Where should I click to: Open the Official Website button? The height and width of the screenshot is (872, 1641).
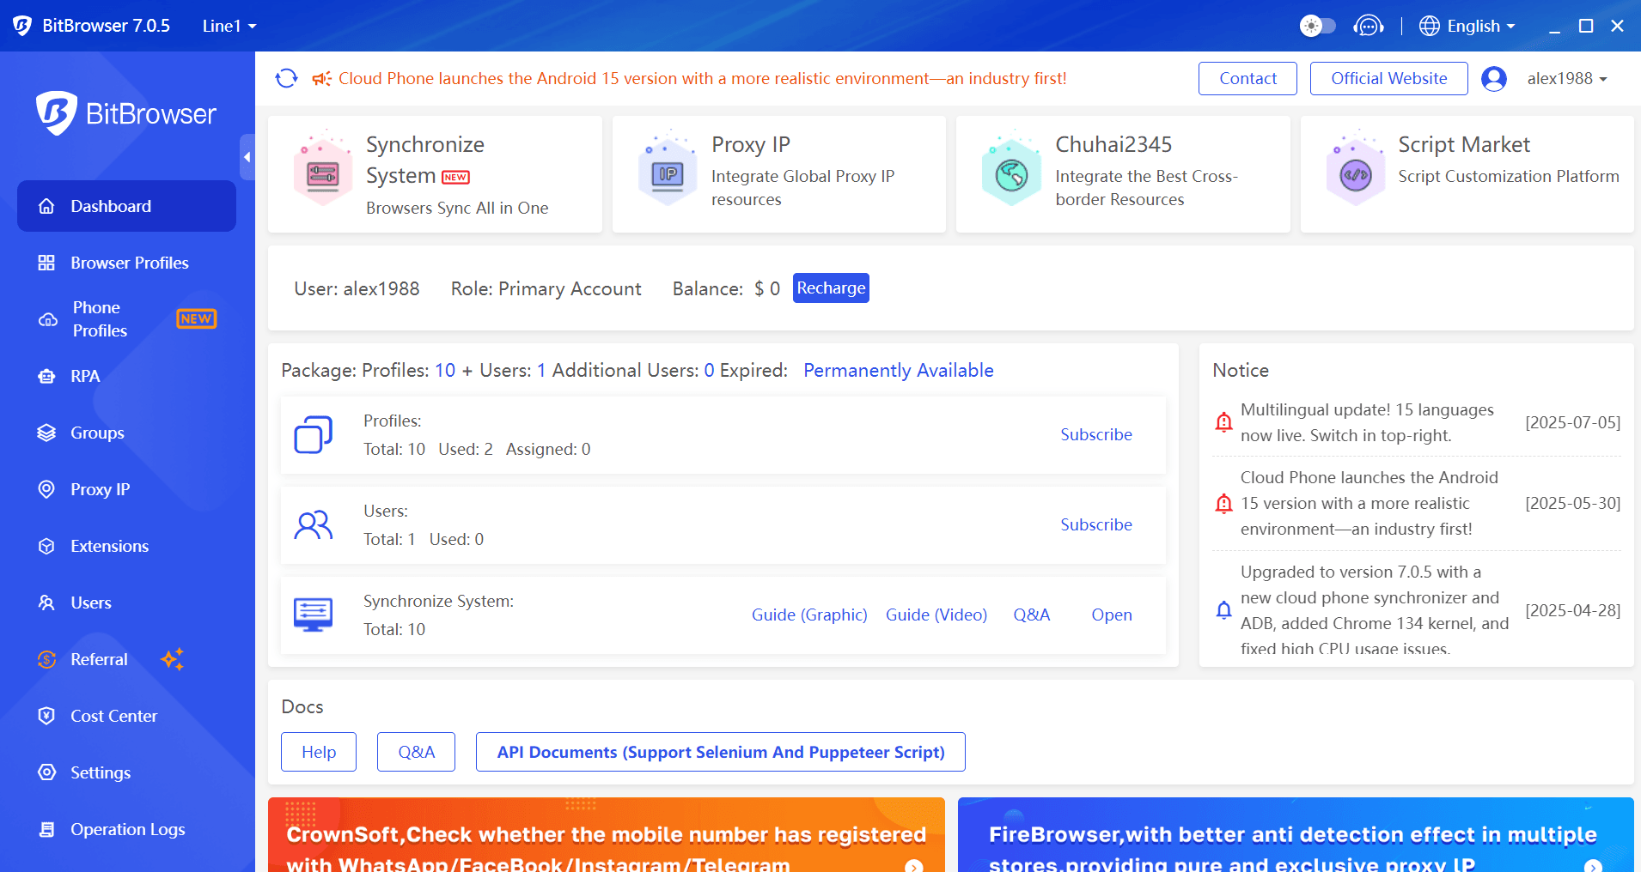(1388, 78)
